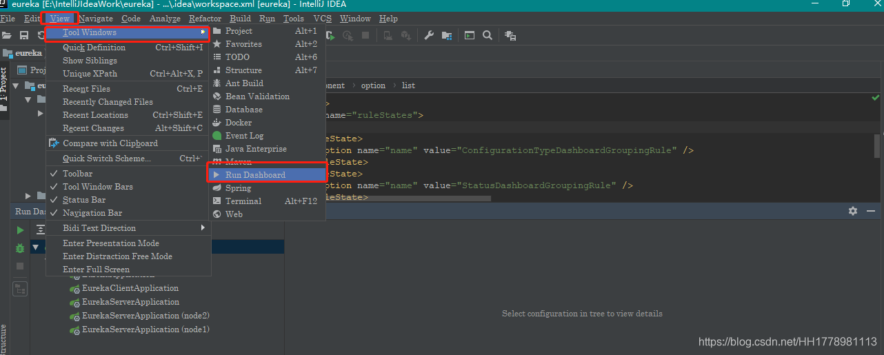Viewport: 884px width, 355px height.
Task: Click the green Debug bug icon in Run Dashboard
Action: 20,248
